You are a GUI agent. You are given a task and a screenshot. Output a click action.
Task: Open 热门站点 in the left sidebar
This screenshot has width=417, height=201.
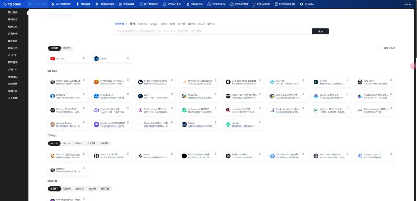[x=13, y=12]
